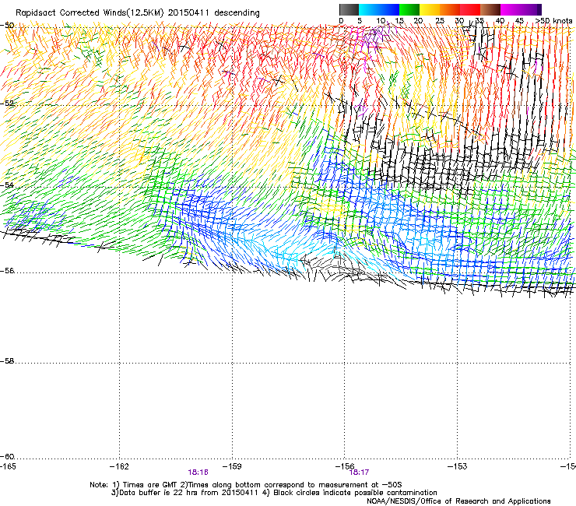
Task: Click the '-162' longitude axis label
Action: [x=119, y=466]
